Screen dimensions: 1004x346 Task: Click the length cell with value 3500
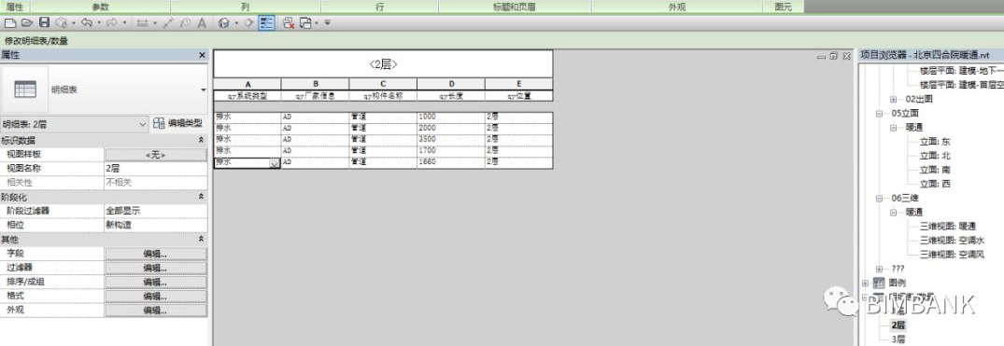point(451,139)
